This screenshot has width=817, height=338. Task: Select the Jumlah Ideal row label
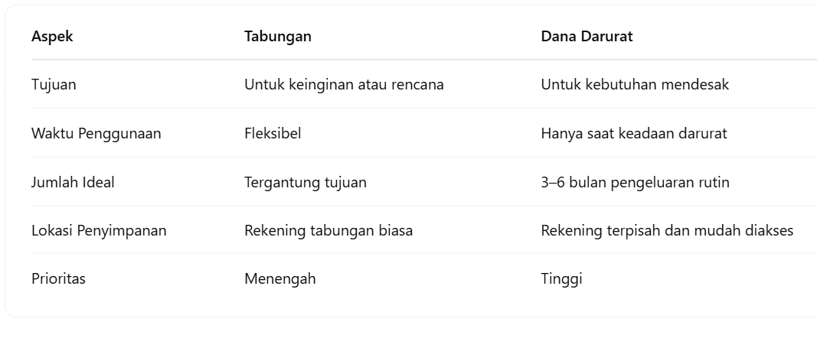pos(73,182)
